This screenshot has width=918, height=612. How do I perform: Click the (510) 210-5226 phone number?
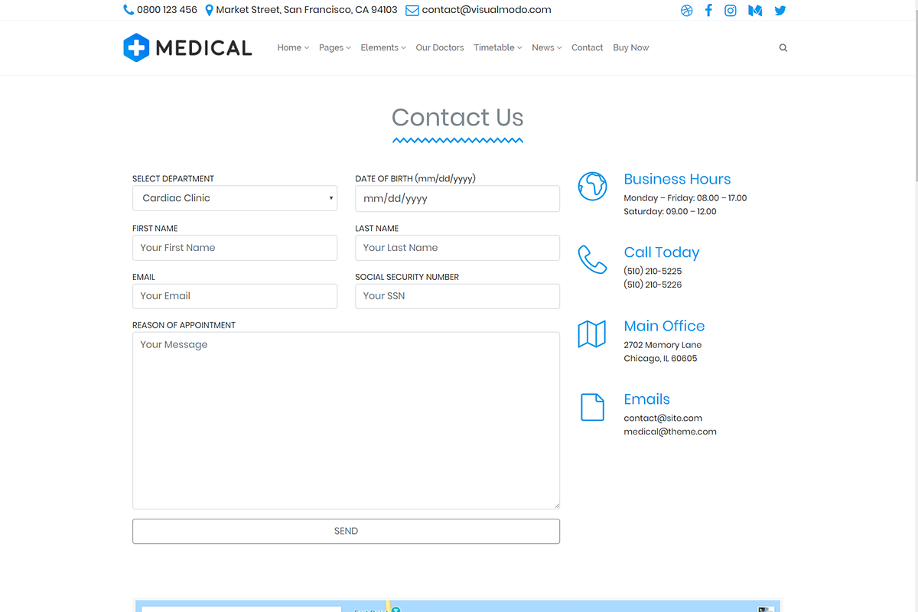pyautogui.click(x=653, y=285)
